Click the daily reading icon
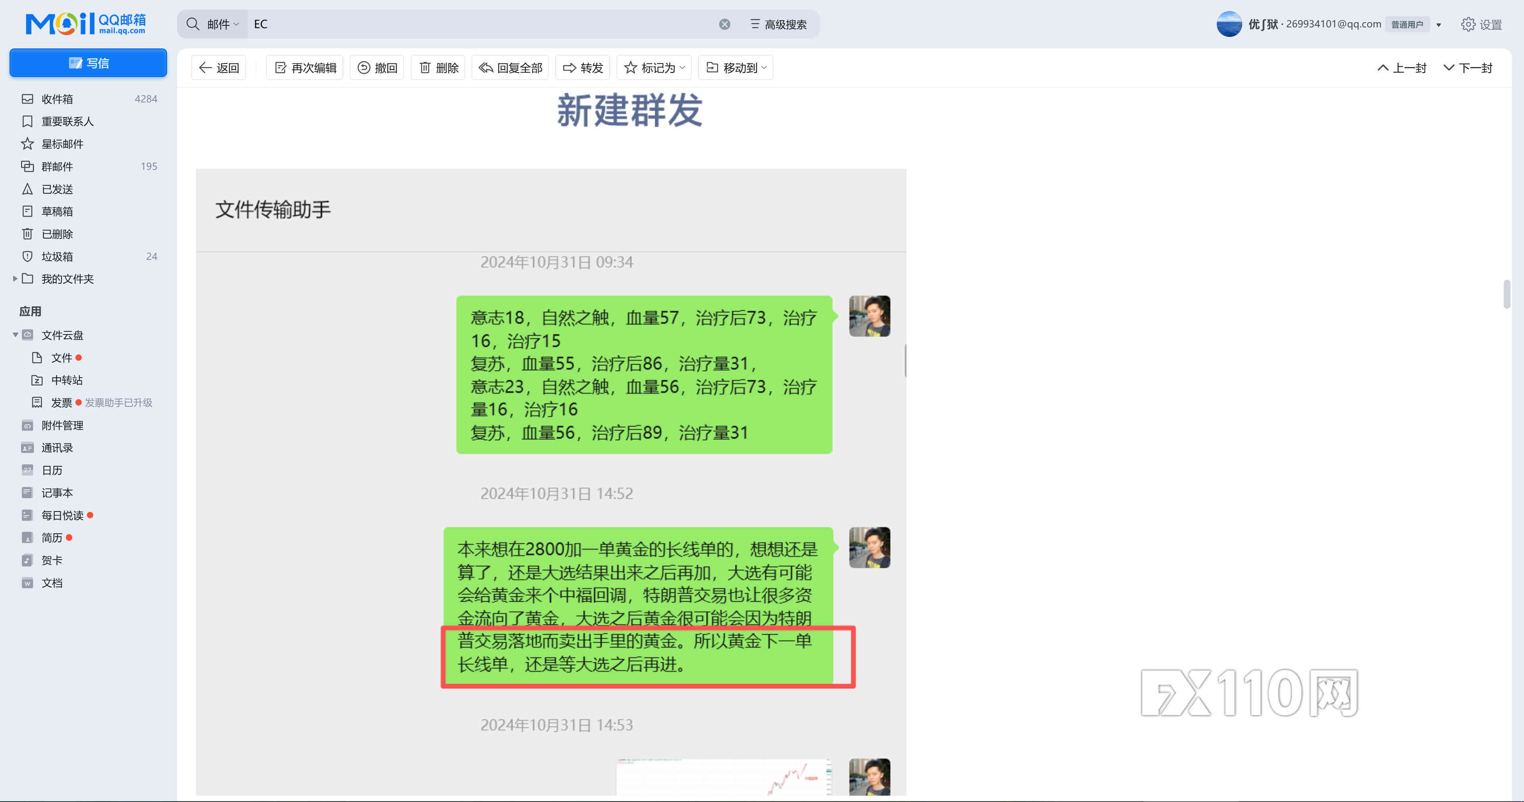 tap(27, 515)
